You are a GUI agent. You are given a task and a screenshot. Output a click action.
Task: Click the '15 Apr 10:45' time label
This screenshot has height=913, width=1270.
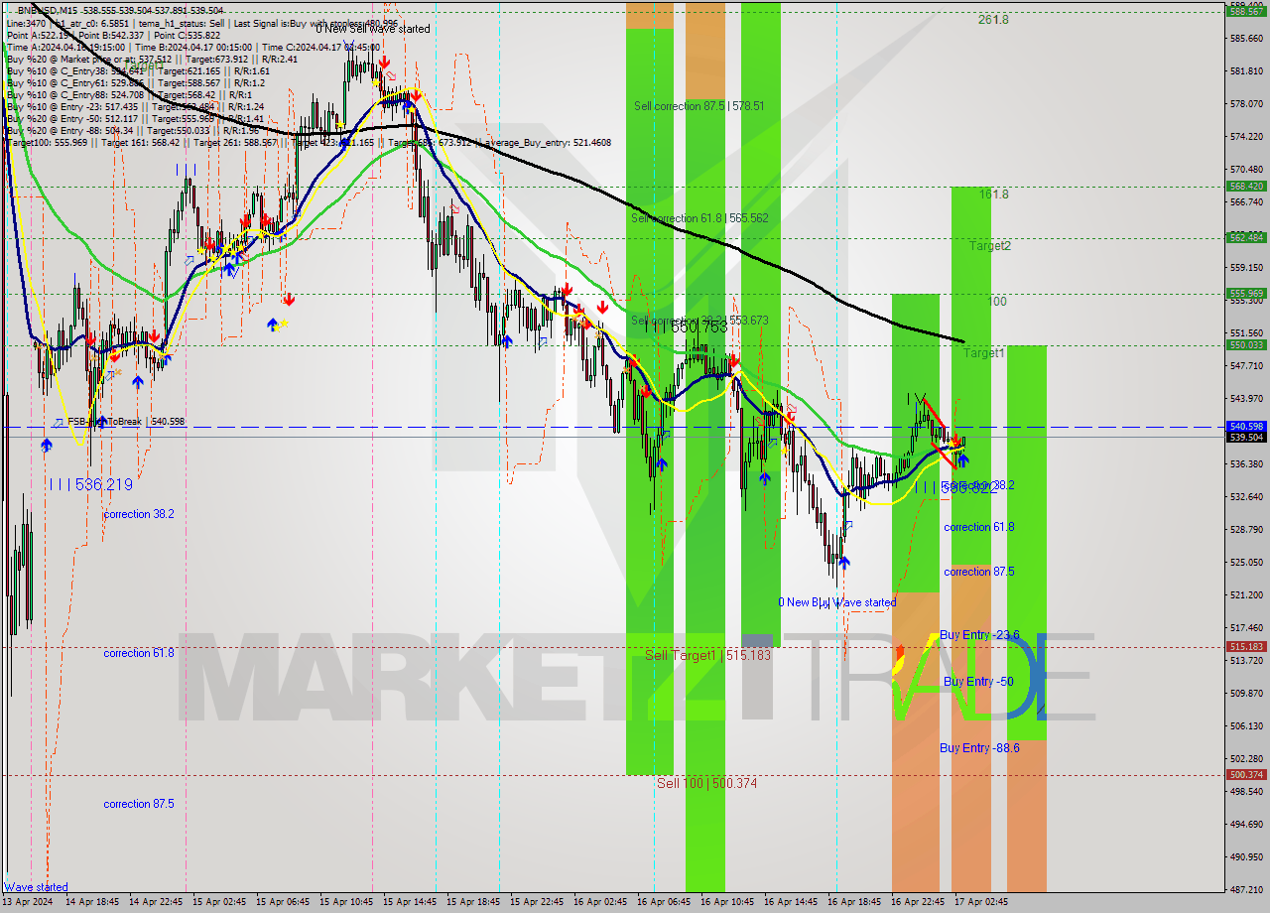click(346, 902)
